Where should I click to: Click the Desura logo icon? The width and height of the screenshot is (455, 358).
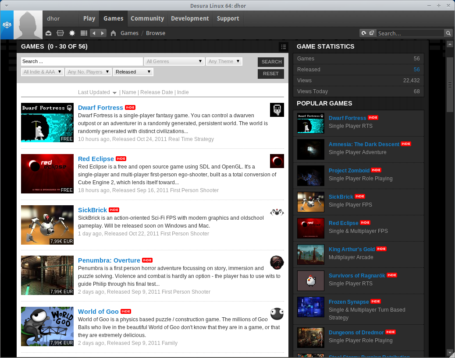coord(7,25)
